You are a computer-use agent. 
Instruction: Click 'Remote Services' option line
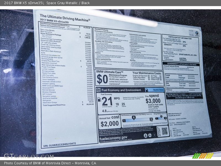48,90
